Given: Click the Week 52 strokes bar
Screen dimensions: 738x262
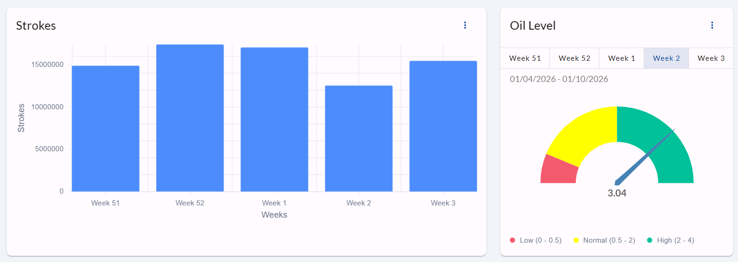Looking at the screenshot, I should point(190,118).
